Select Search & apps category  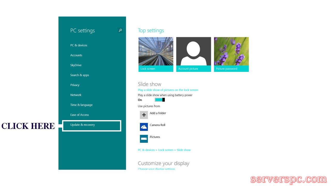pos(79,75)
